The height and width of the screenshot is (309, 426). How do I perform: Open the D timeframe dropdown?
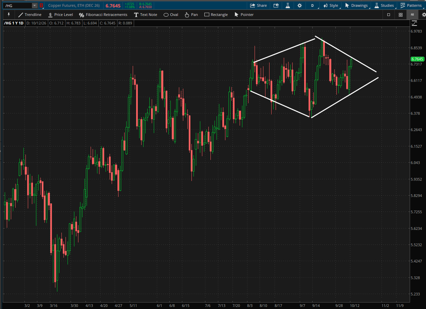[x=313, y=5]
